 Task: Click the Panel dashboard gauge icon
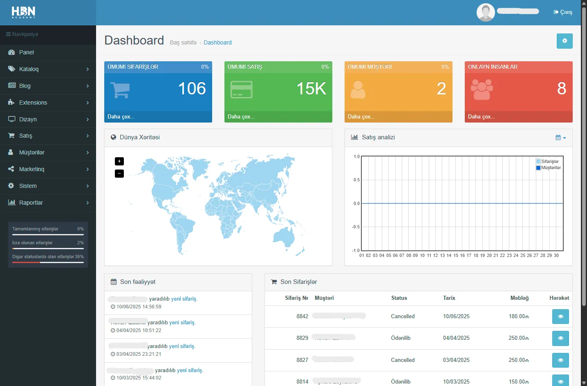pos(11,52)
